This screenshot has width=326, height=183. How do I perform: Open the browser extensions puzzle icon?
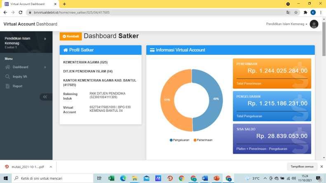[305, 12]
